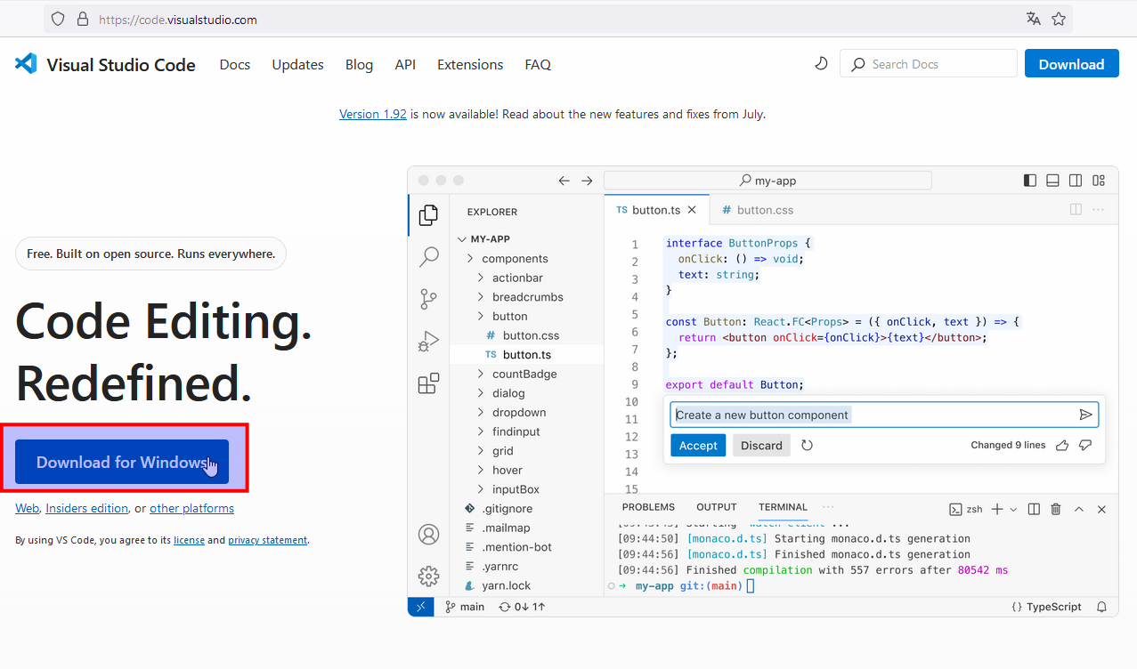Viewport: 1137px width, 669px height.
Task: Click the forward arrow in the editor title bar
Action: tap(587, 181)
